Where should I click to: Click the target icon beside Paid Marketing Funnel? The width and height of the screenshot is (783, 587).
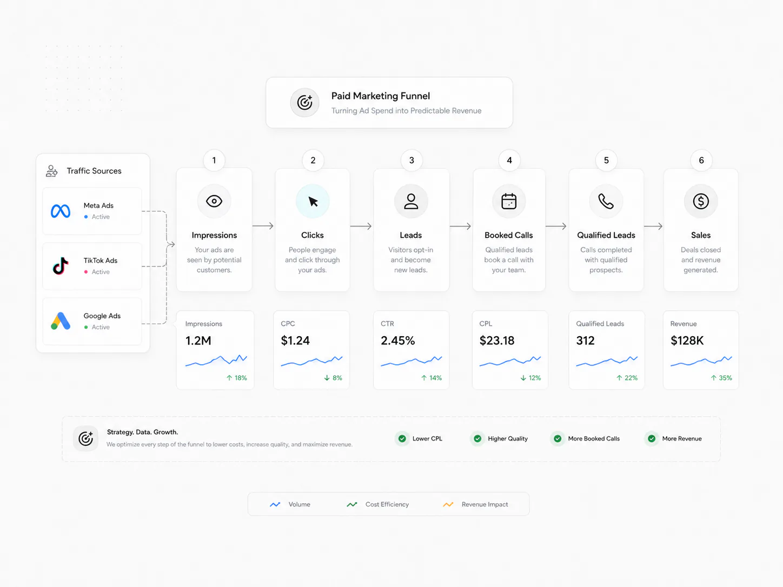[305, 102]
